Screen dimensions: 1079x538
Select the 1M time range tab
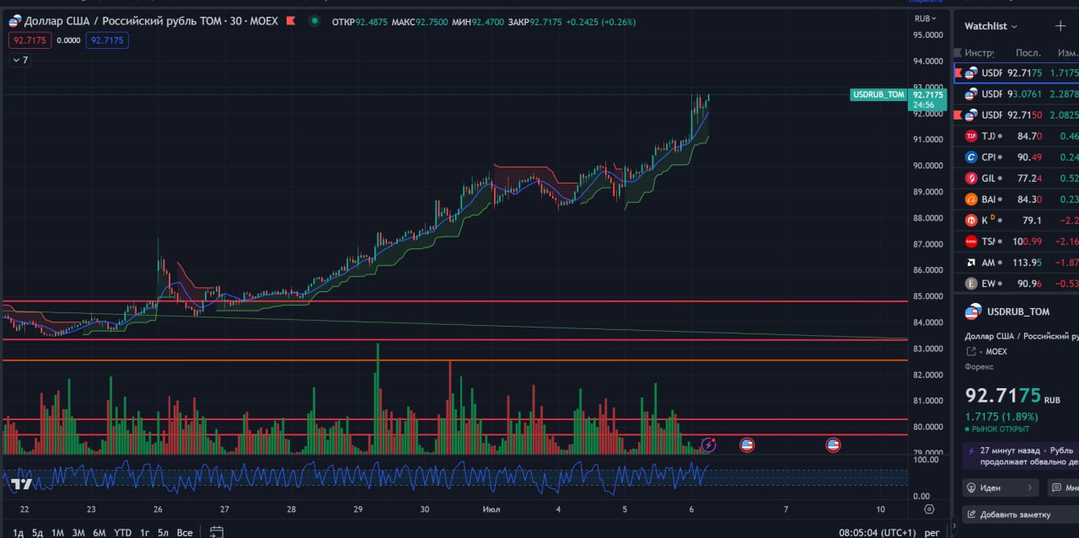click(x=57, y=532)
